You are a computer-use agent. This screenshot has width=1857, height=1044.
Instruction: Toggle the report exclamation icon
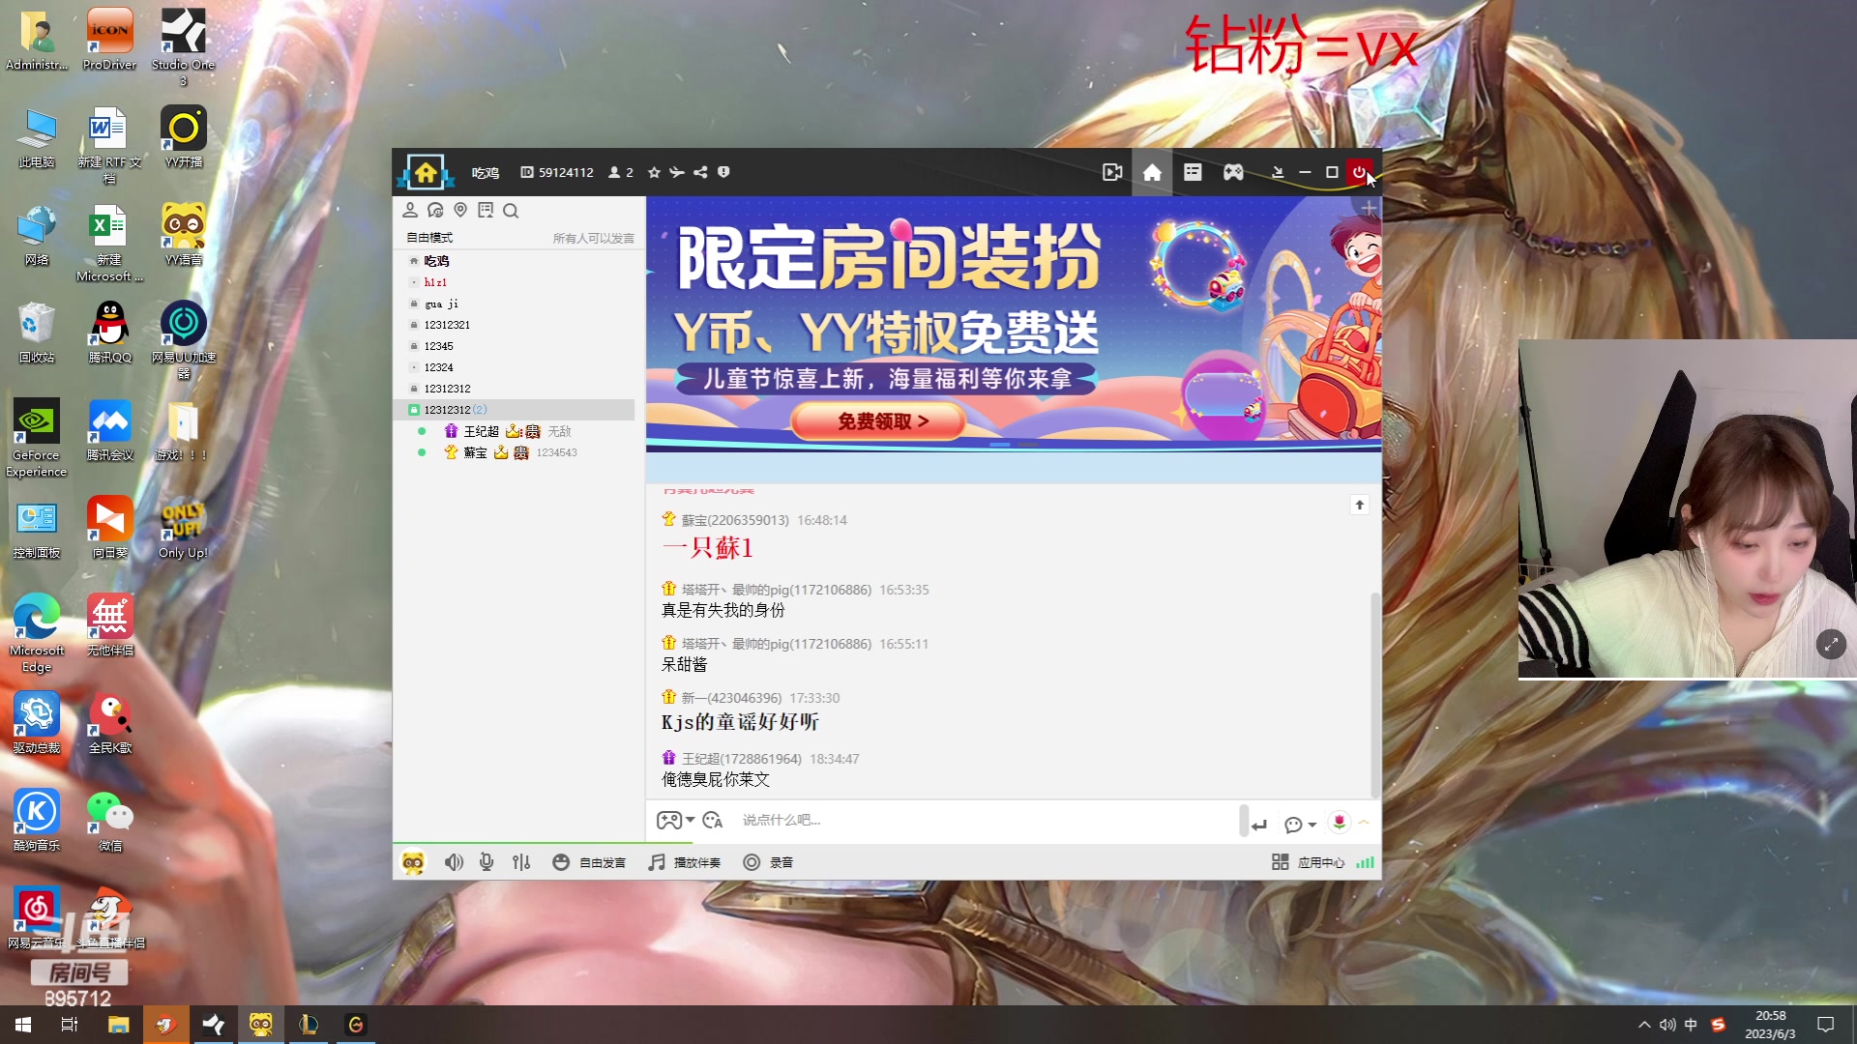[723, 172]
